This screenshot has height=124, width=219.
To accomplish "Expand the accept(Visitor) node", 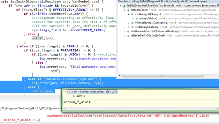I will [x=133, y=18].
